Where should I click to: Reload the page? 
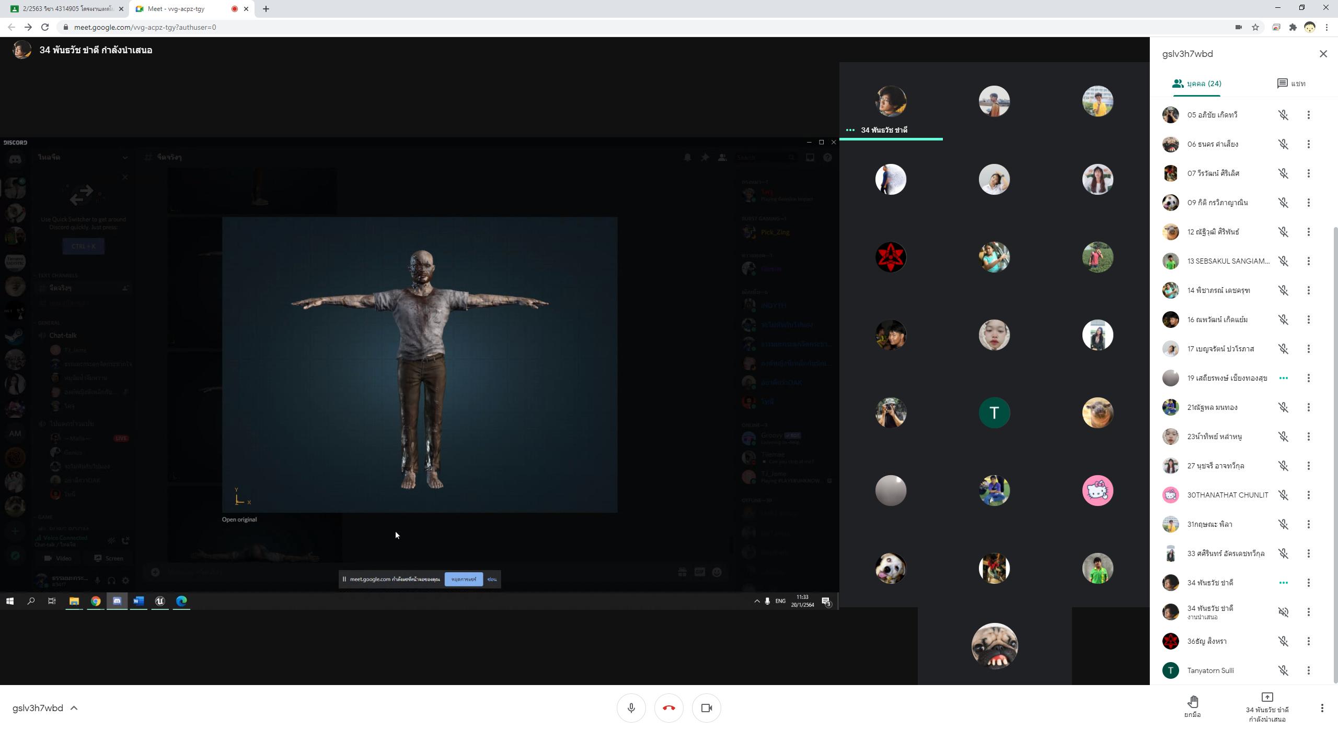click(45, 27)
